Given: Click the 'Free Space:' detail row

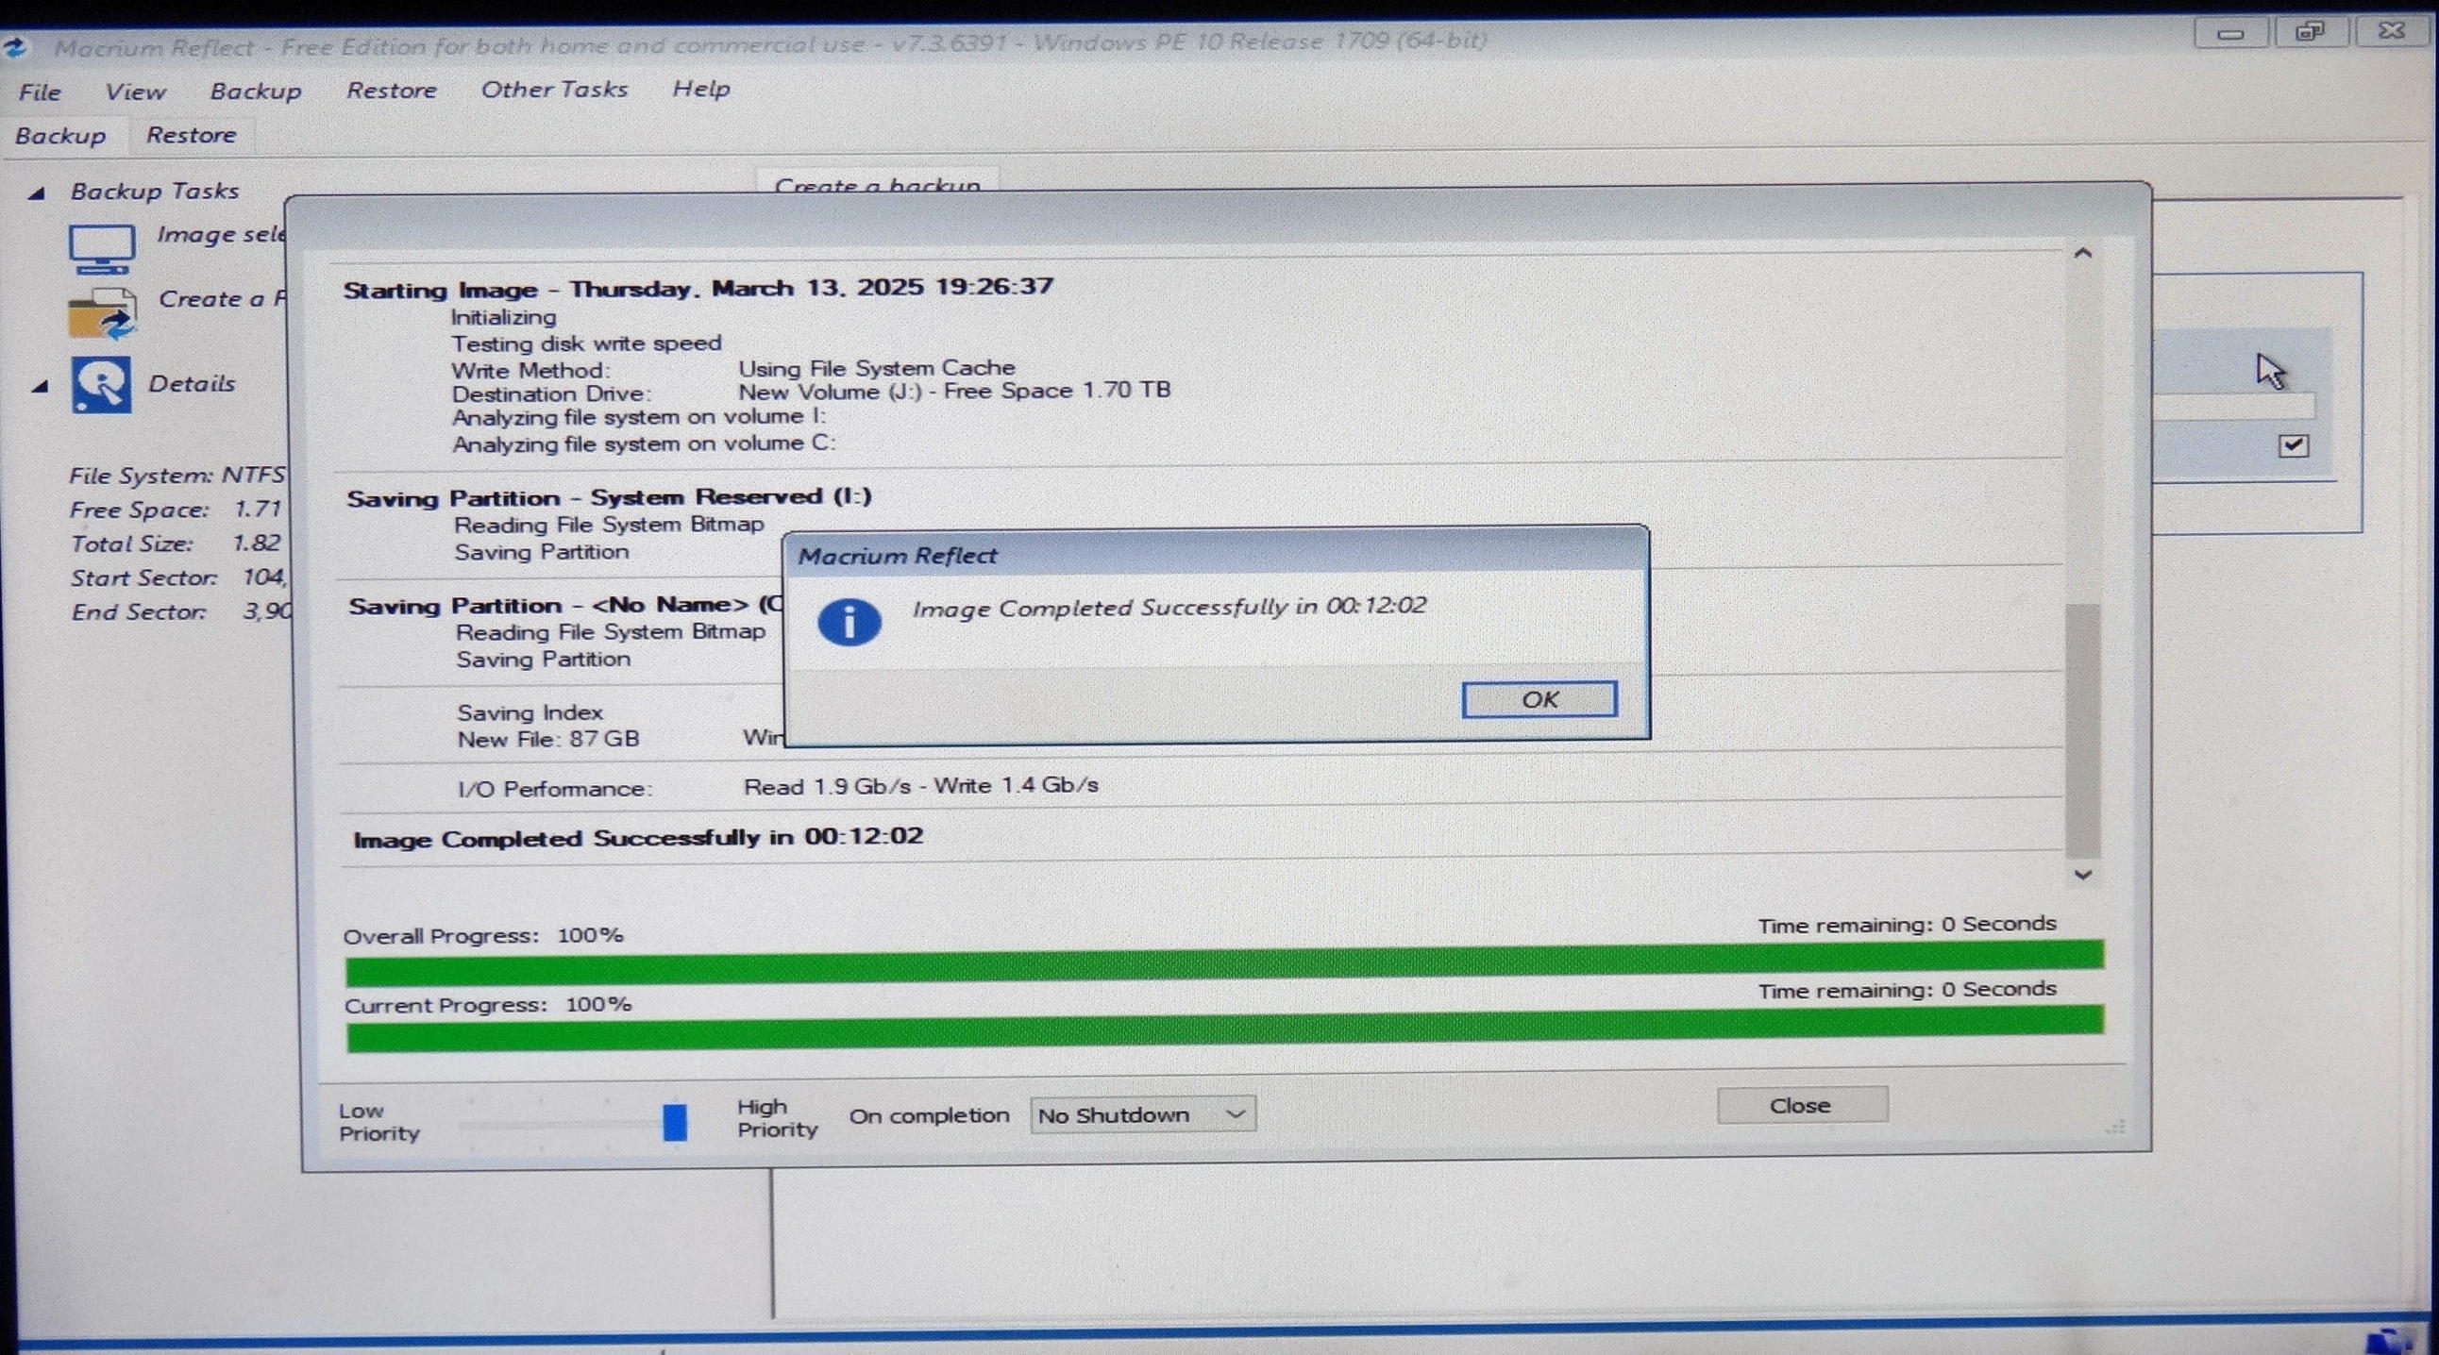Looking at the screenshot, I should point(176,510).
